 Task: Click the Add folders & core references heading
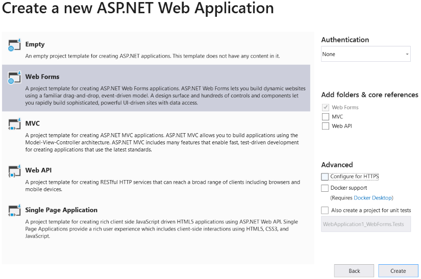point(370,95)
